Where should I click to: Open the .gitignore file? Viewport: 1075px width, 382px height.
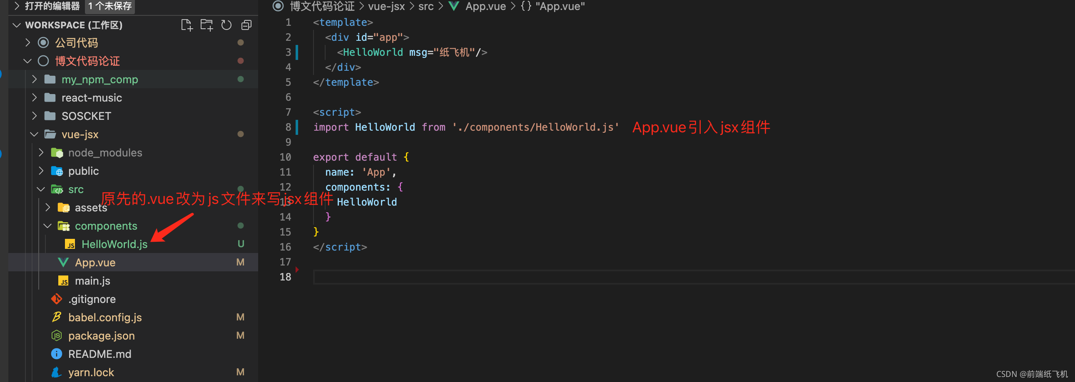(x=92, y=299)
